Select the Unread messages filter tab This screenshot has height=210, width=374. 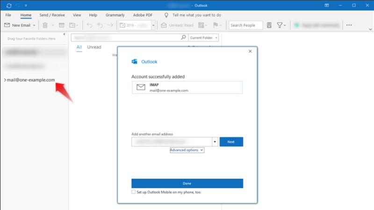(94, 47)
